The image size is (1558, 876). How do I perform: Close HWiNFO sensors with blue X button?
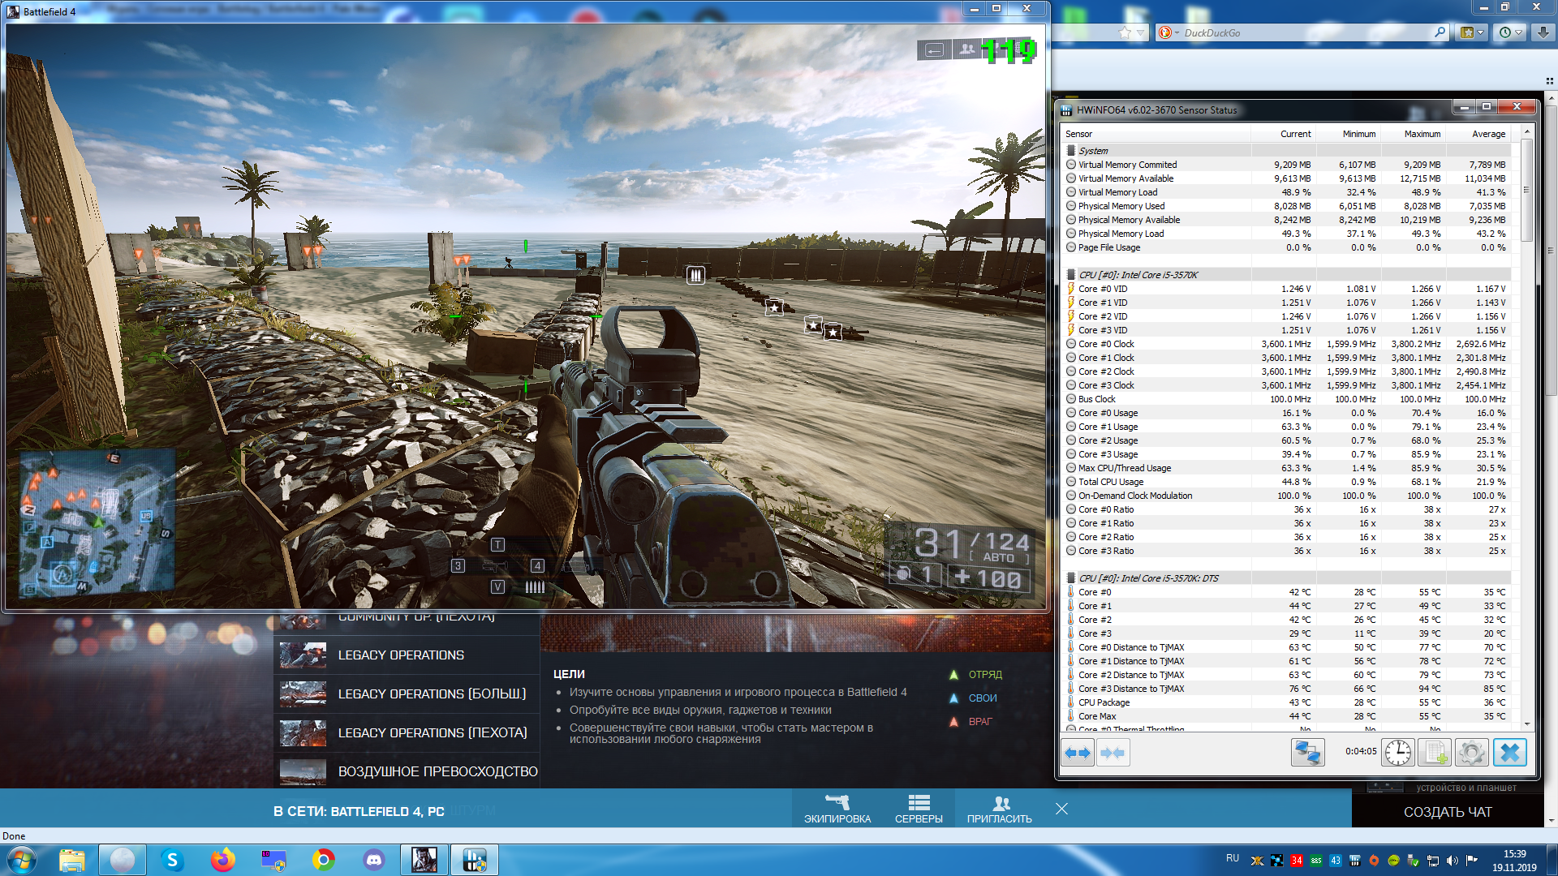[1509, 753]
